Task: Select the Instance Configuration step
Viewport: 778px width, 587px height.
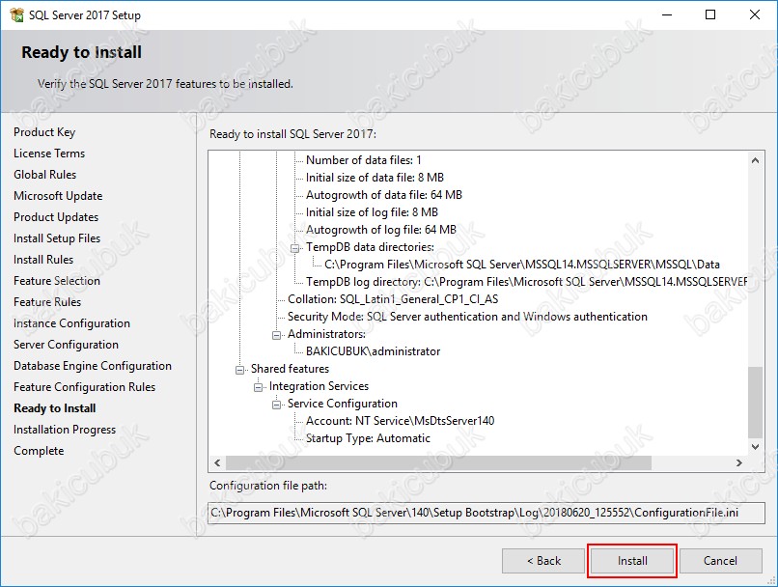Action: pyautogui.click(x=71, y=323)
